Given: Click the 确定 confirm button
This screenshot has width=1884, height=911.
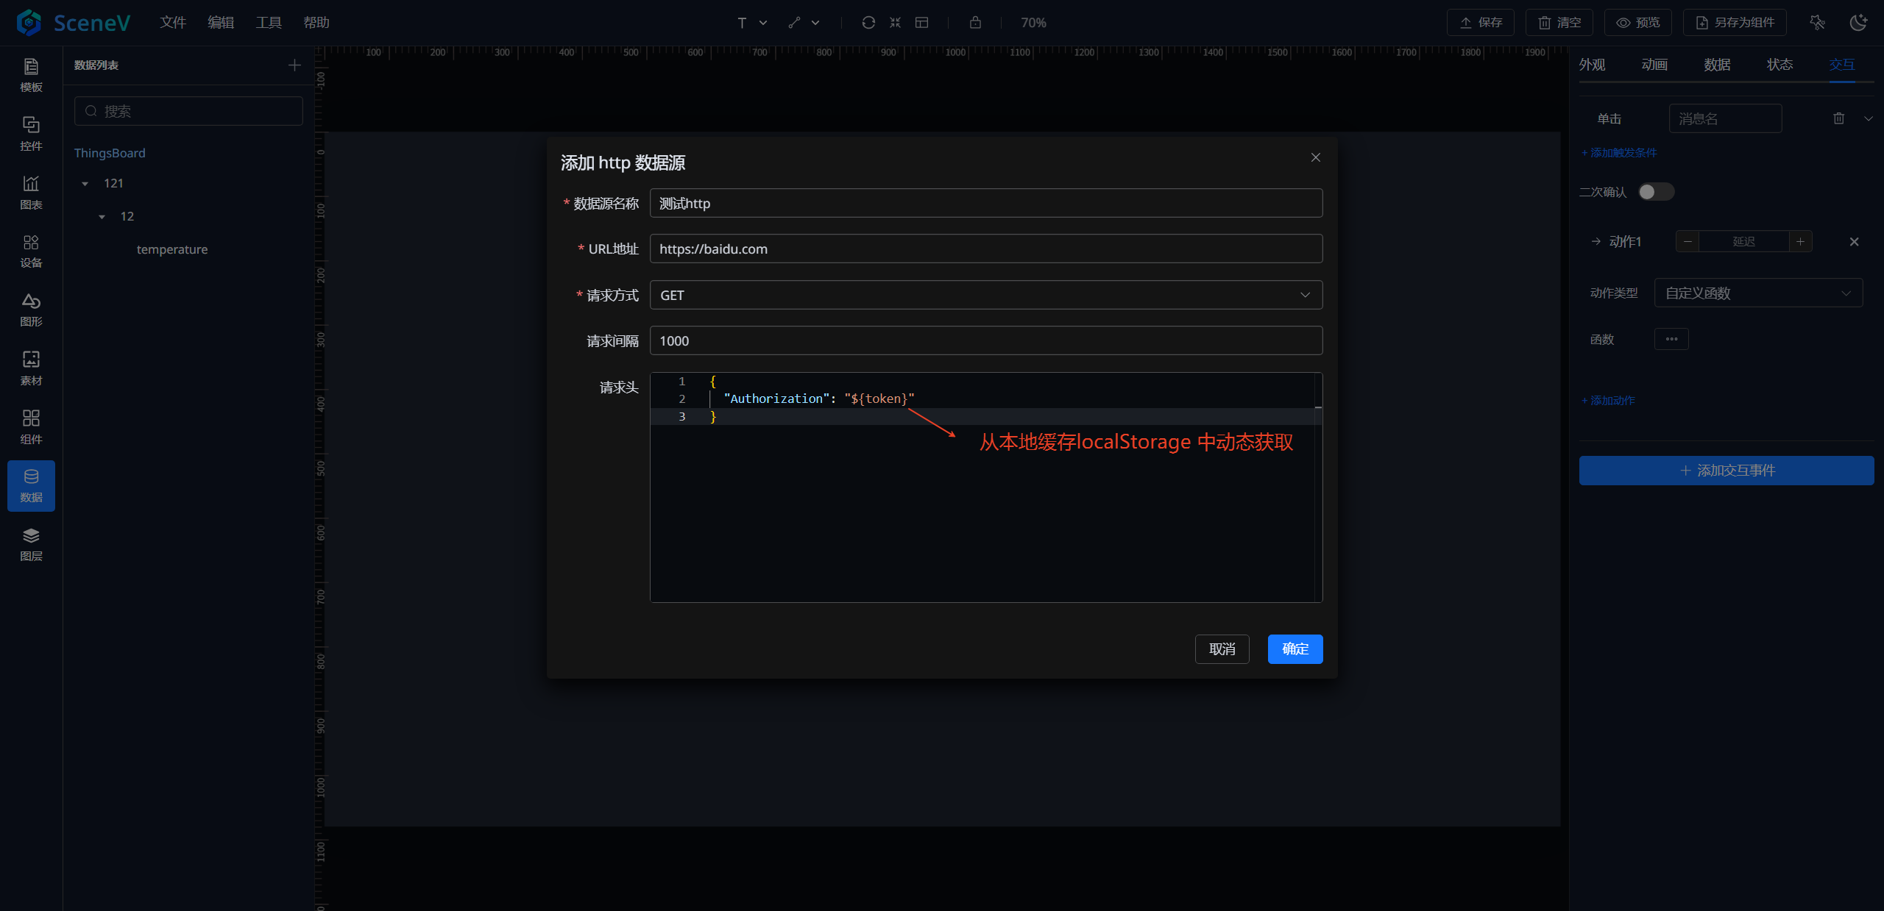Looking at the screenshot, I should click(x=1295, y=649).
